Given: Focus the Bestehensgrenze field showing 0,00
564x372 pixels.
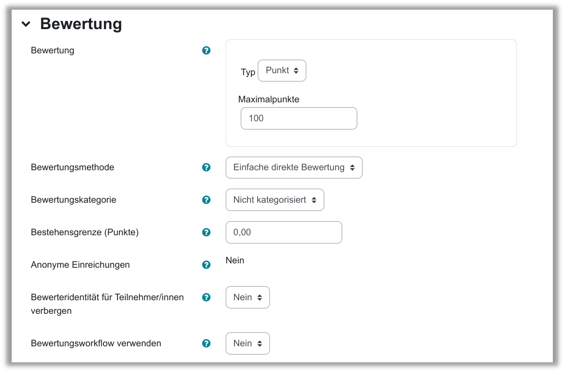Looking at the screenshot, I should [283, 232].
